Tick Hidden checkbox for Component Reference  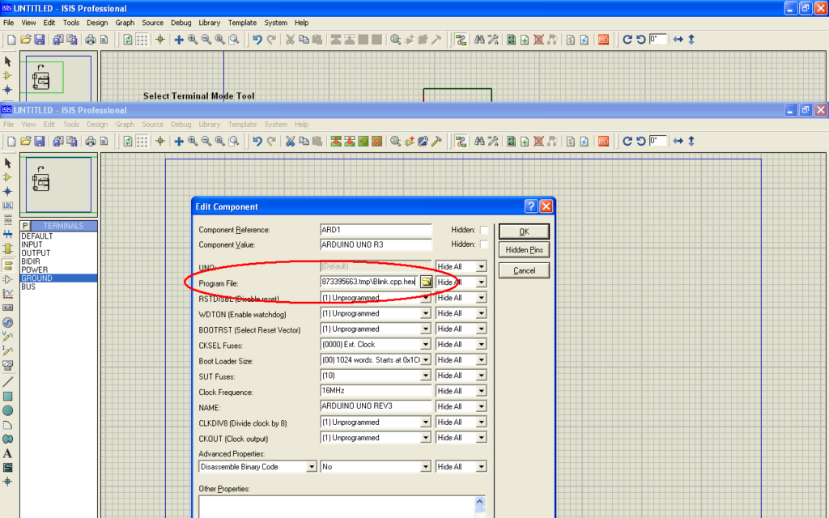point(484,230)
